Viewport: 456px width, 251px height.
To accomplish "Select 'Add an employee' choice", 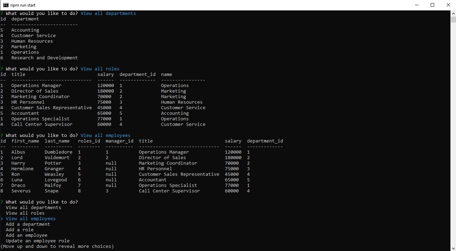I will tap(26, 235).
